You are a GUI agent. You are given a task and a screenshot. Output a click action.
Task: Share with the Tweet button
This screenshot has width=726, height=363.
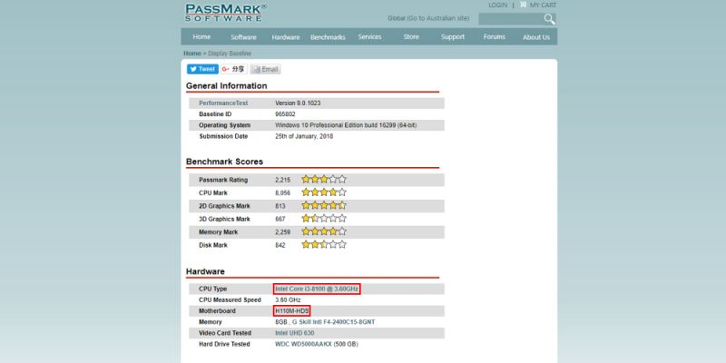pos(202,69)
